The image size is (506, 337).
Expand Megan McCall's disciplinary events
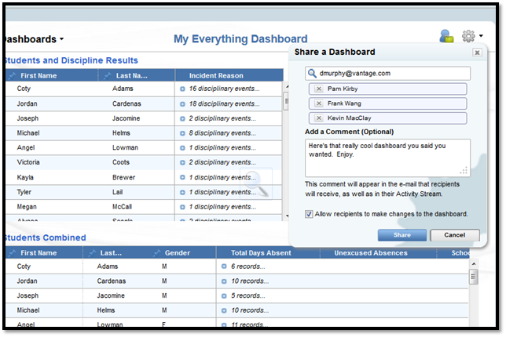(182, 207)
